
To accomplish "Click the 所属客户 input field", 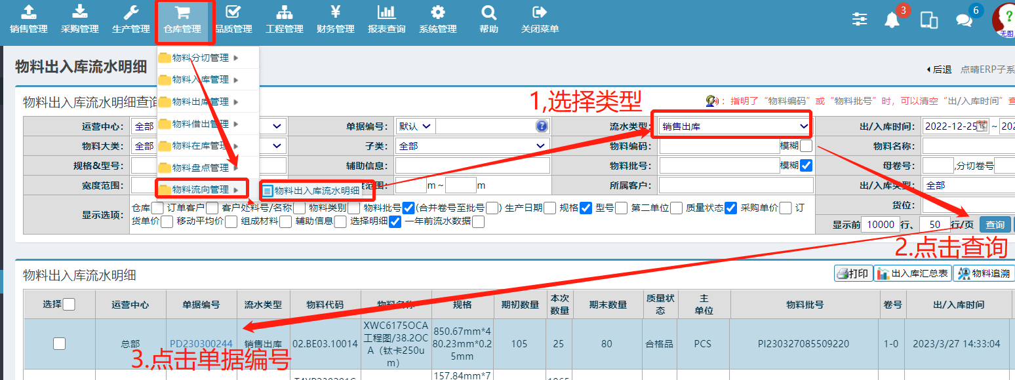I will tap(736, 185).
